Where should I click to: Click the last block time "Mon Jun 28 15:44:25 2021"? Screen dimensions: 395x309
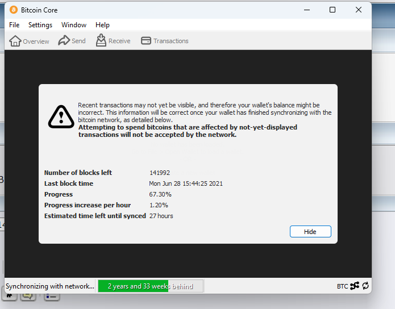pyautogui.click(x=186, y=183)
